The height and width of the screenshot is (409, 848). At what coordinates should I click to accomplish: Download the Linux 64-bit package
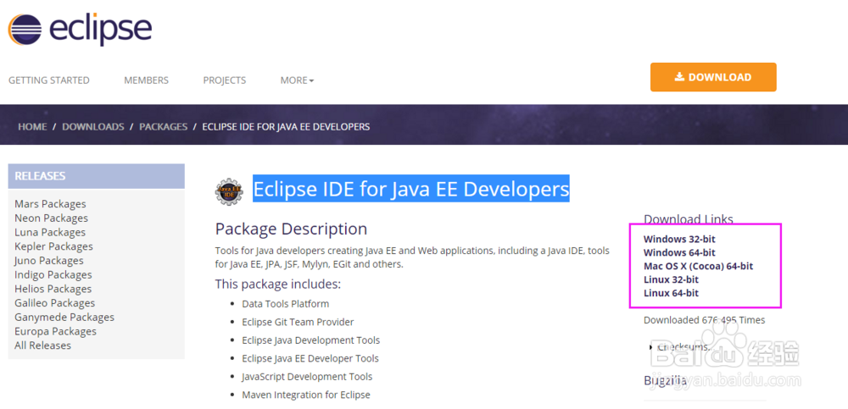[x=671, y=293]
